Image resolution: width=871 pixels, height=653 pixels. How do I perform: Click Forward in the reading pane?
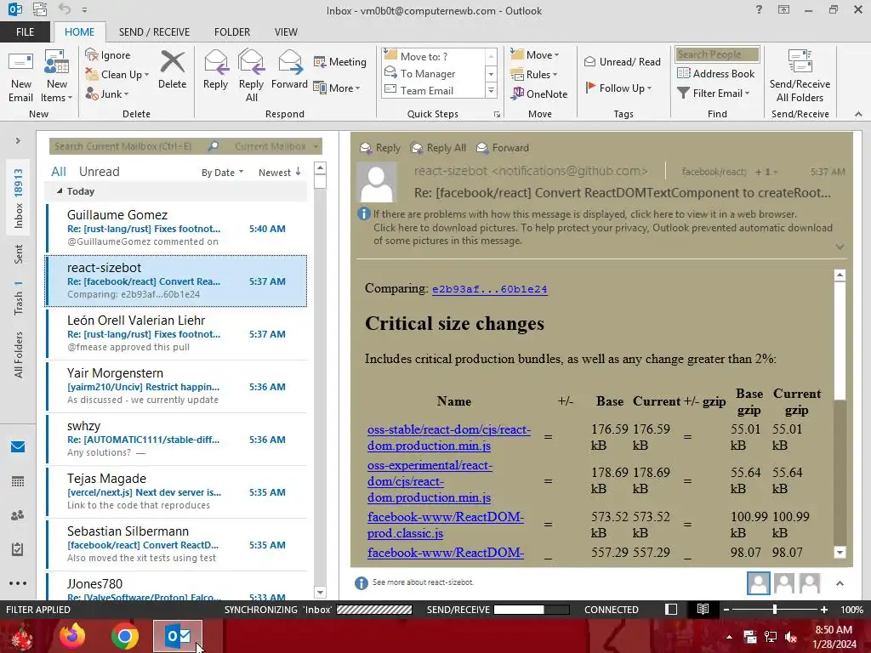click(x=503, y=148)
